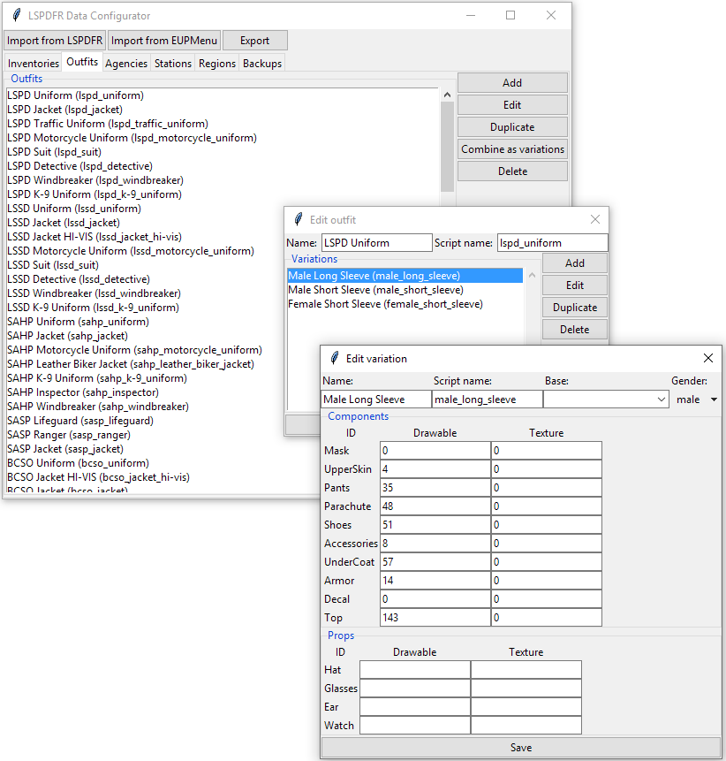Click Import from LSPDFR button
The height and width of the screenshot is (761, 726).
(x=55, y=41)
